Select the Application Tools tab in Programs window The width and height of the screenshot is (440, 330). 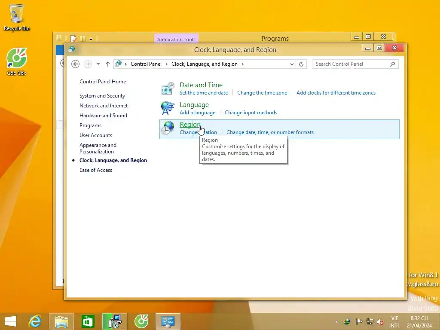click(x=176, y=39)
